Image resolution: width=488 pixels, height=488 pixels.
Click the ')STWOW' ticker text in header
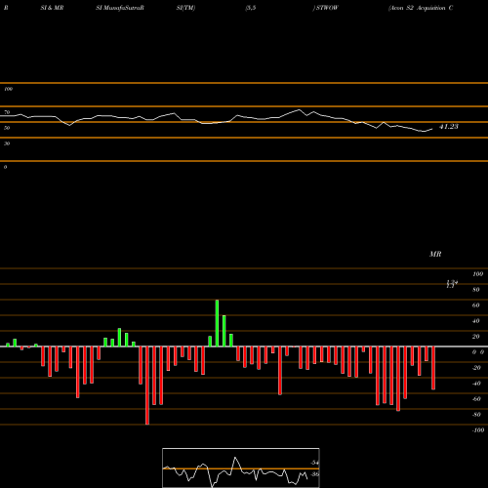(x=326, y=8)
